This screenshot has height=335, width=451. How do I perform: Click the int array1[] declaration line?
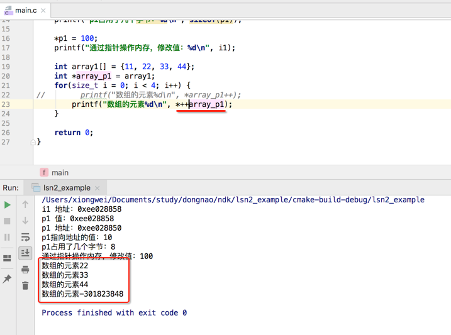pyautogui.click(x=125, y=67)
